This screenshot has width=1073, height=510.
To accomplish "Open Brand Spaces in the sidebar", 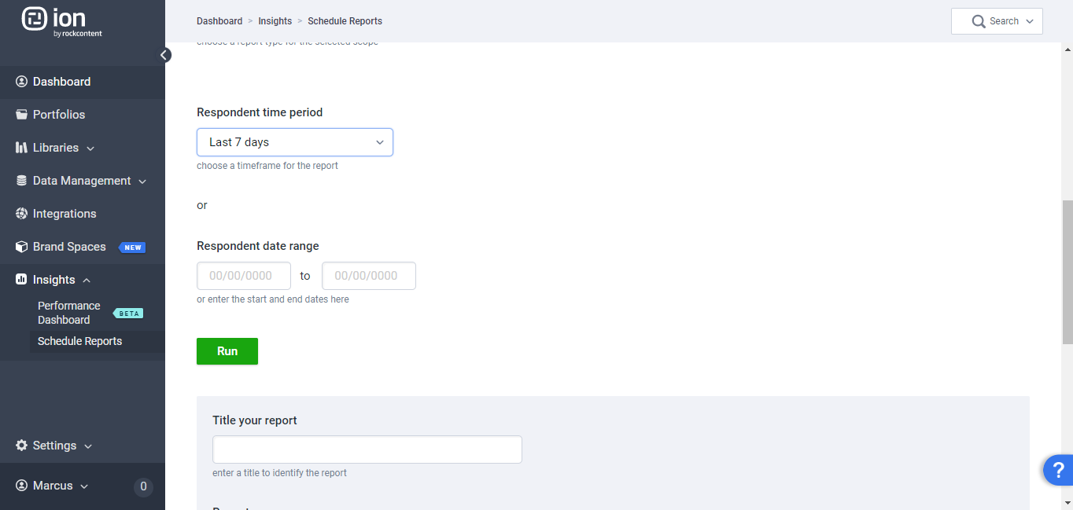I will [69, 247].
